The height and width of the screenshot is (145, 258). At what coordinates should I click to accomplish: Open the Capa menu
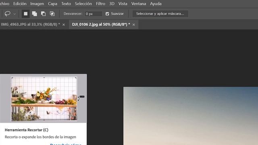point(52,4)
